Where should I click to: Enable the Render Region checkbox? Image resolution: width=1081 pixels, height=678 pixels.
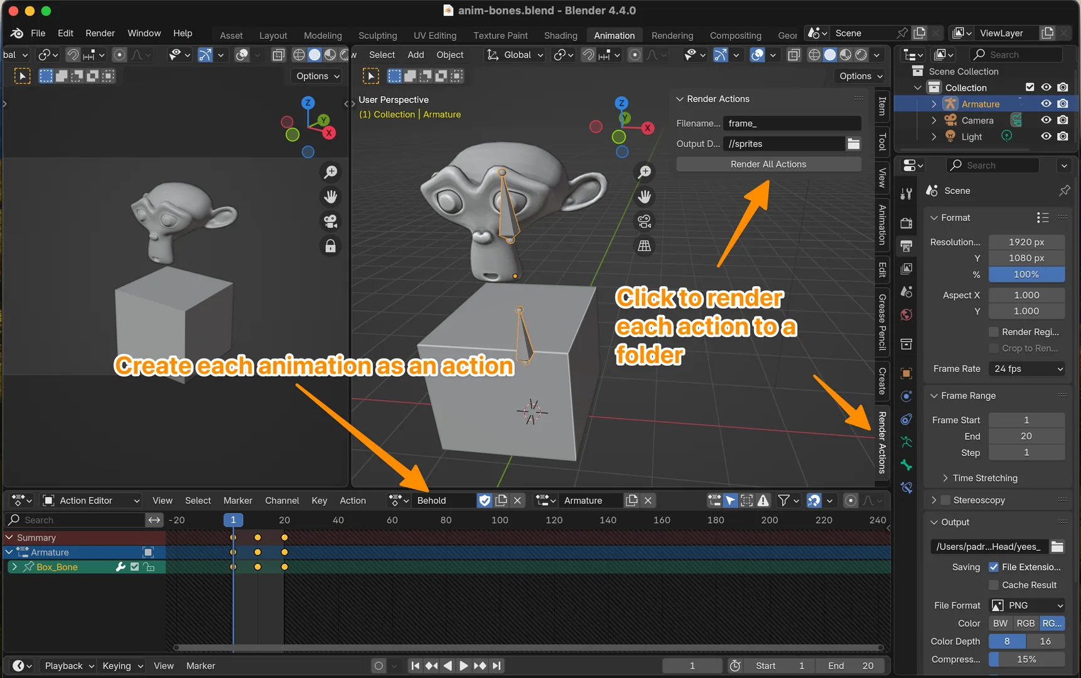pyautogui.click(x=994, y=332)
